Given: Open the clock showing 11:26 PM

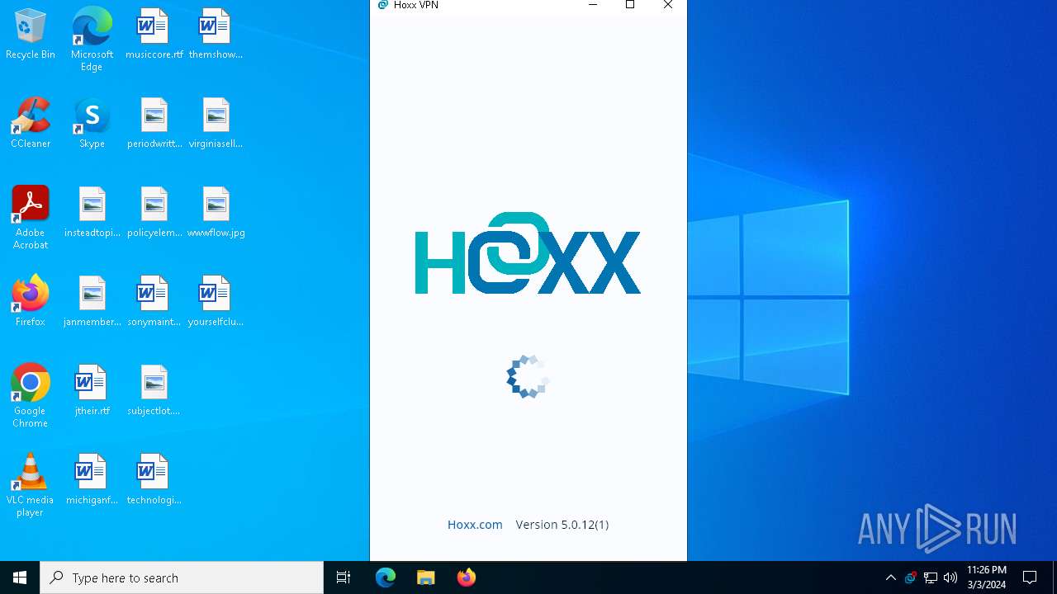Looking at the screenshot, I should click(x=987, y=577).
